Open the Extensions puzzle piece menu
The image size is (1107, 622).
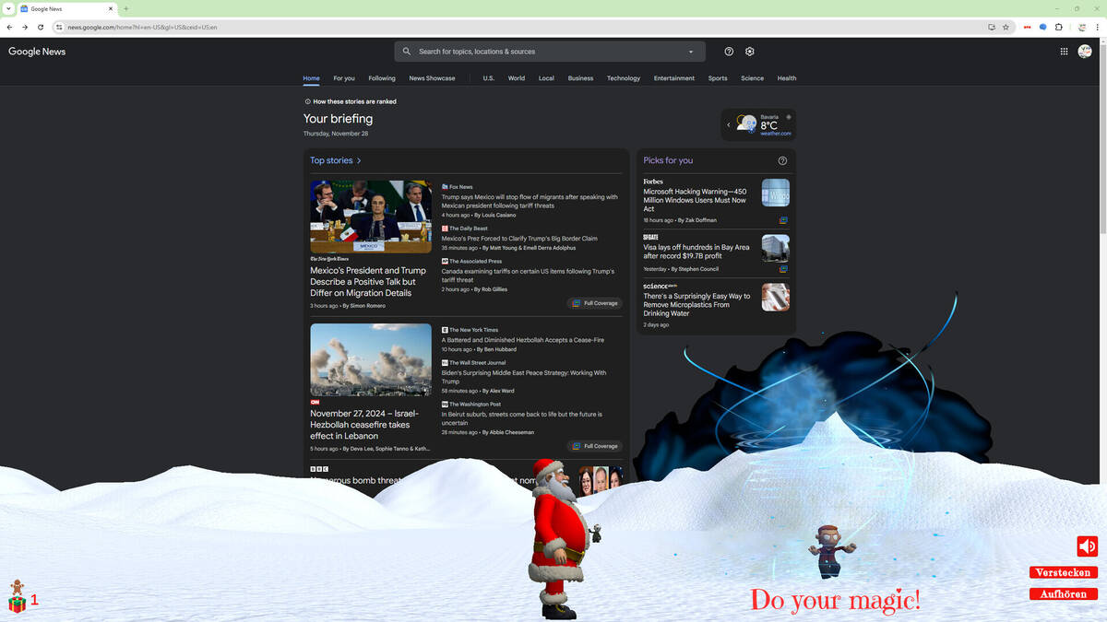point(1059,27)
